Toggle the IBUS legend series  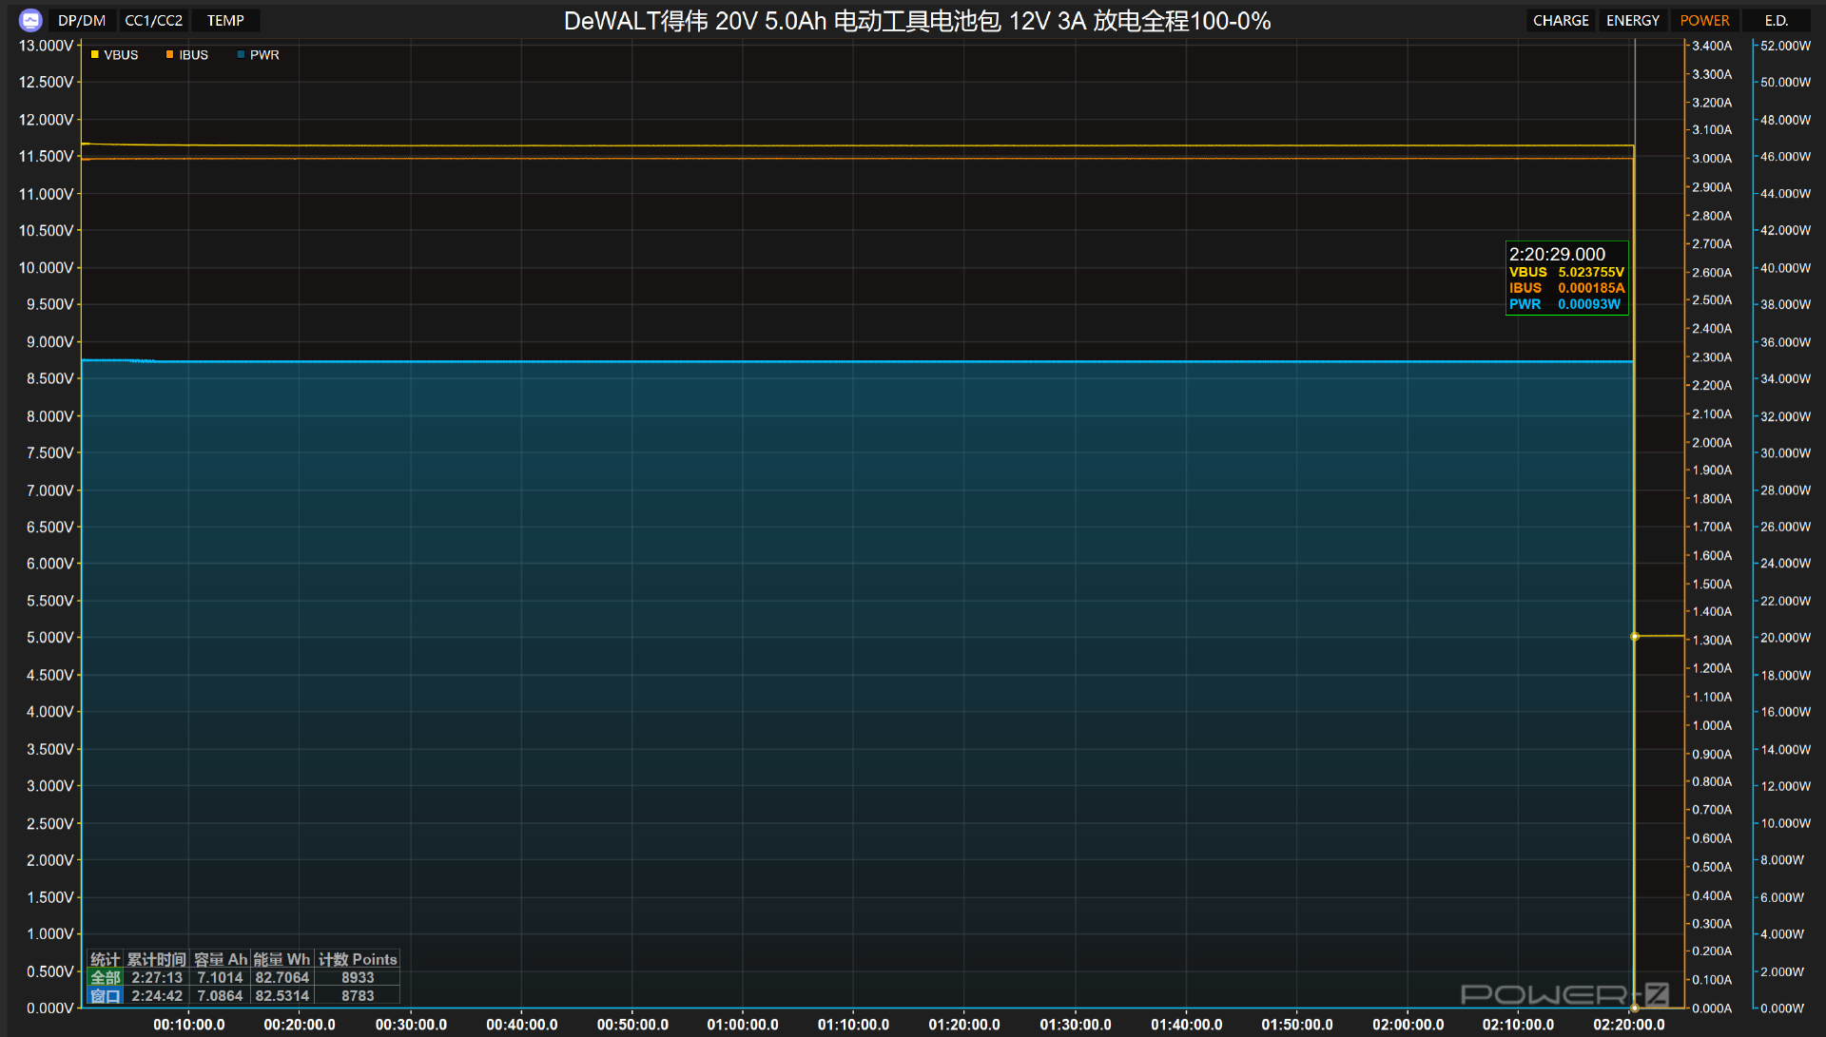pyautogui.click(x=187, y=55)
